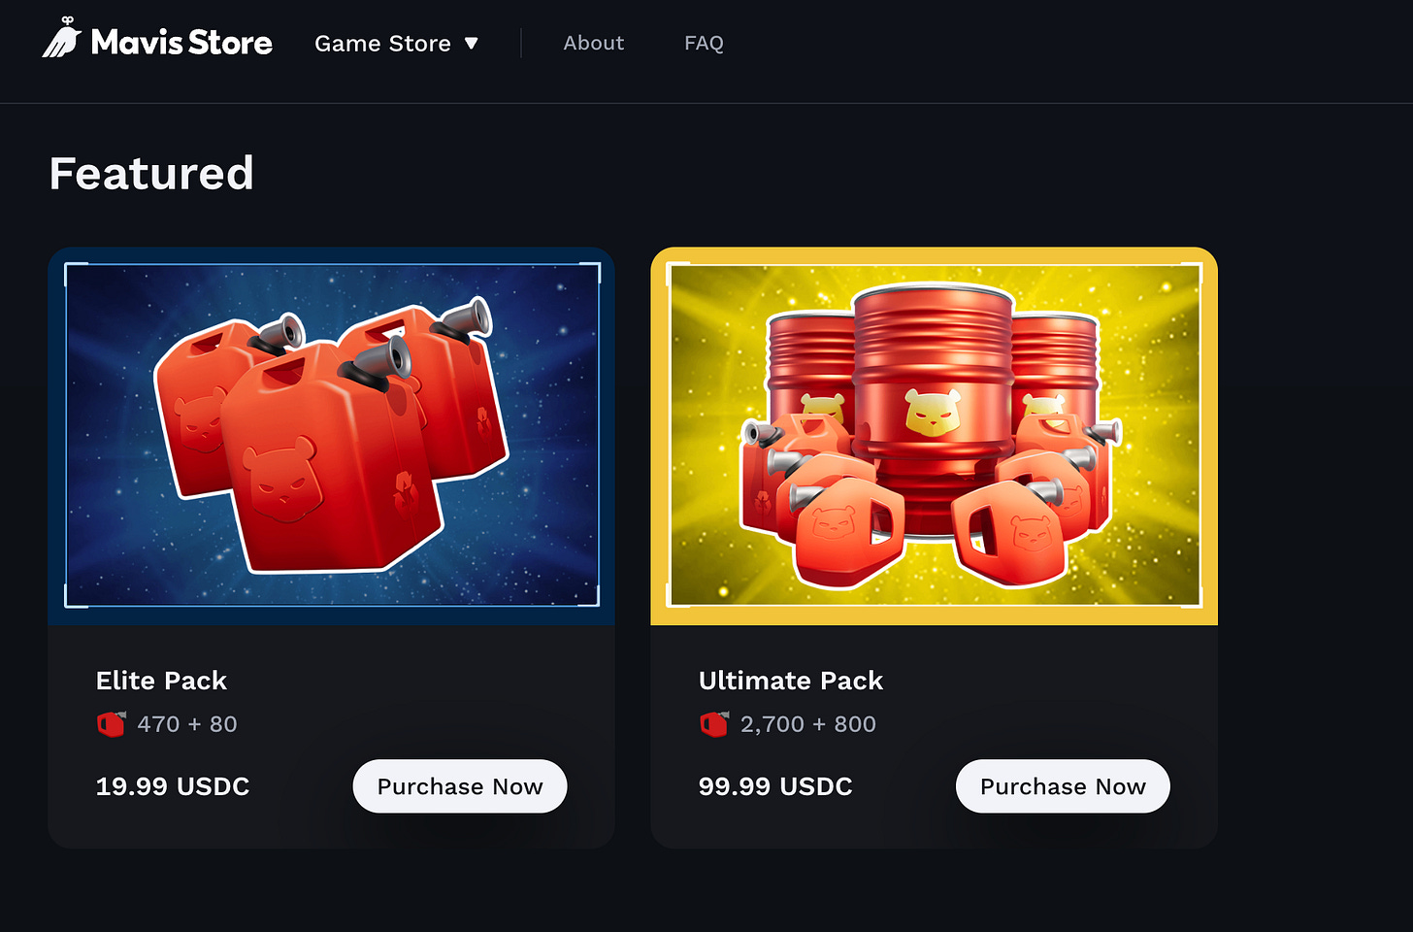
Task: Click the Featured section heading
Action: point(151,174)
